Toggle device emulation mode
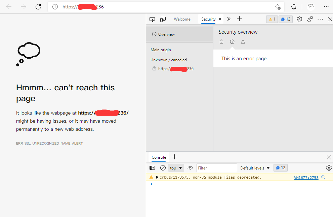 [x=163, y=19]
